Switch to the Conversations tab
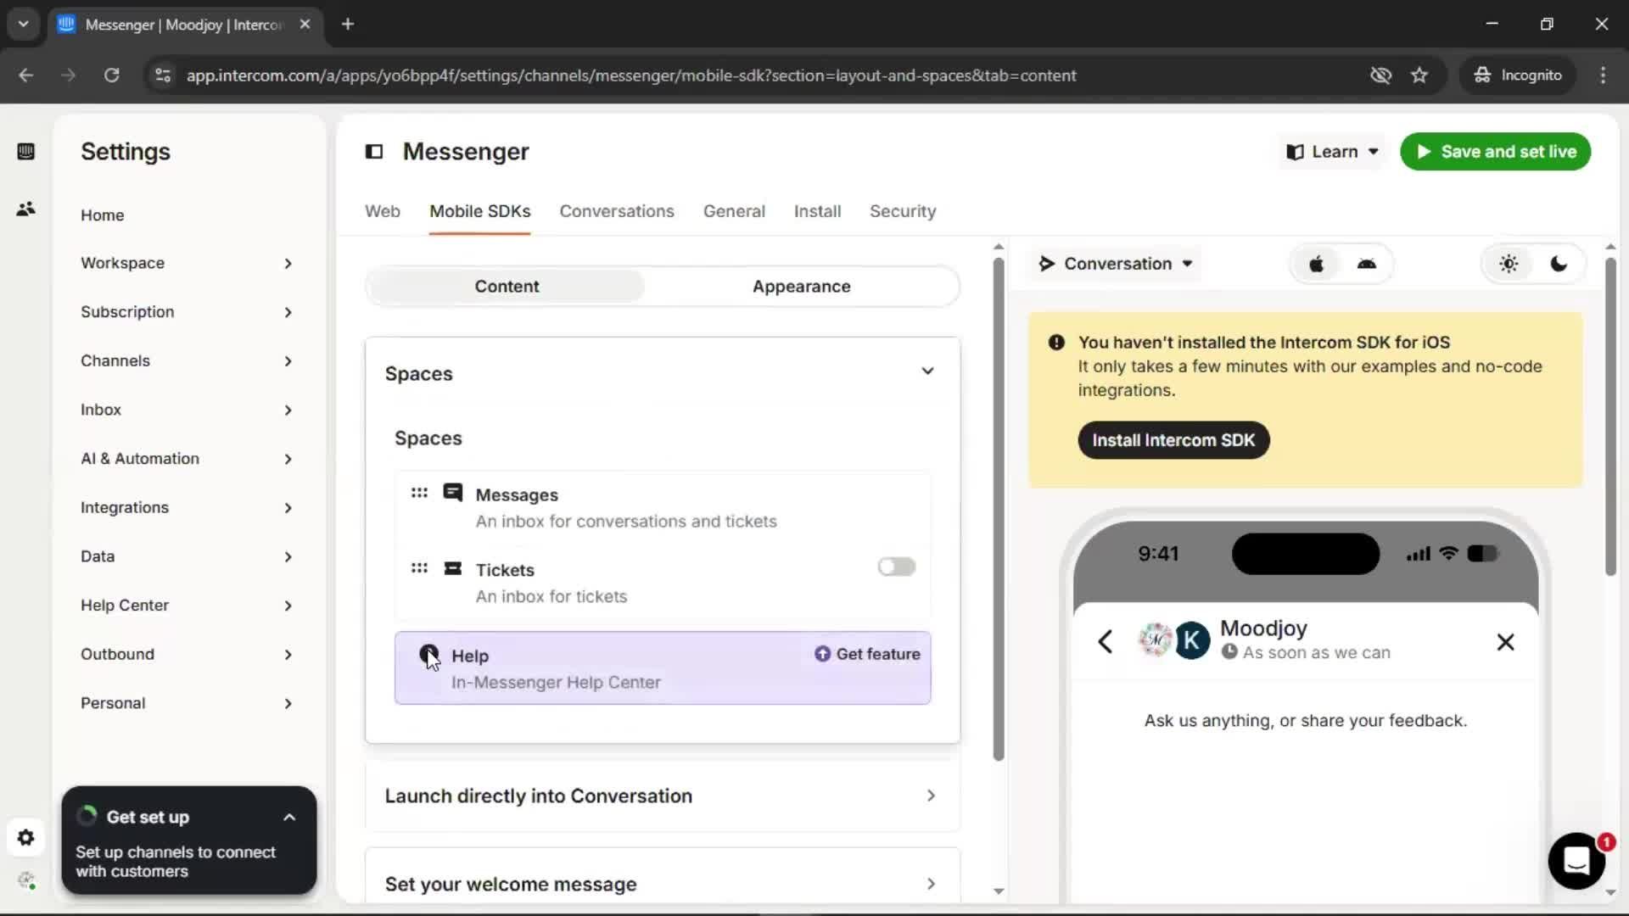The image size is (1629, 916). 617,211
